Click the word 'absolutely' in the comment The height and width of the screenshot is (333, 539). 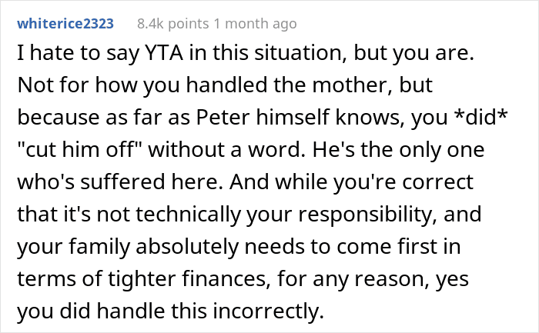pos(187,247)
